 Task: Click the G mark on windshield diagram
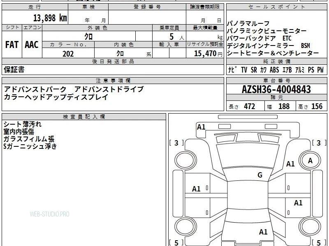coord(260,175)
